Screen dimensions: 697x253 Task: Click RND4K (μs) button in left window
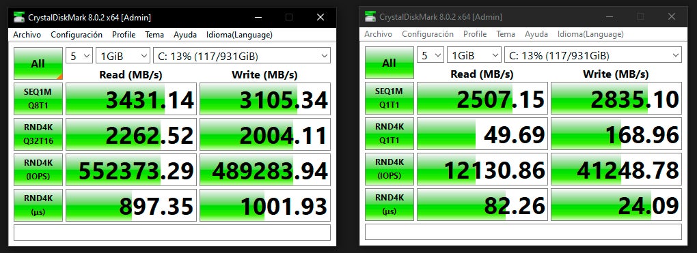pos(38,205)
